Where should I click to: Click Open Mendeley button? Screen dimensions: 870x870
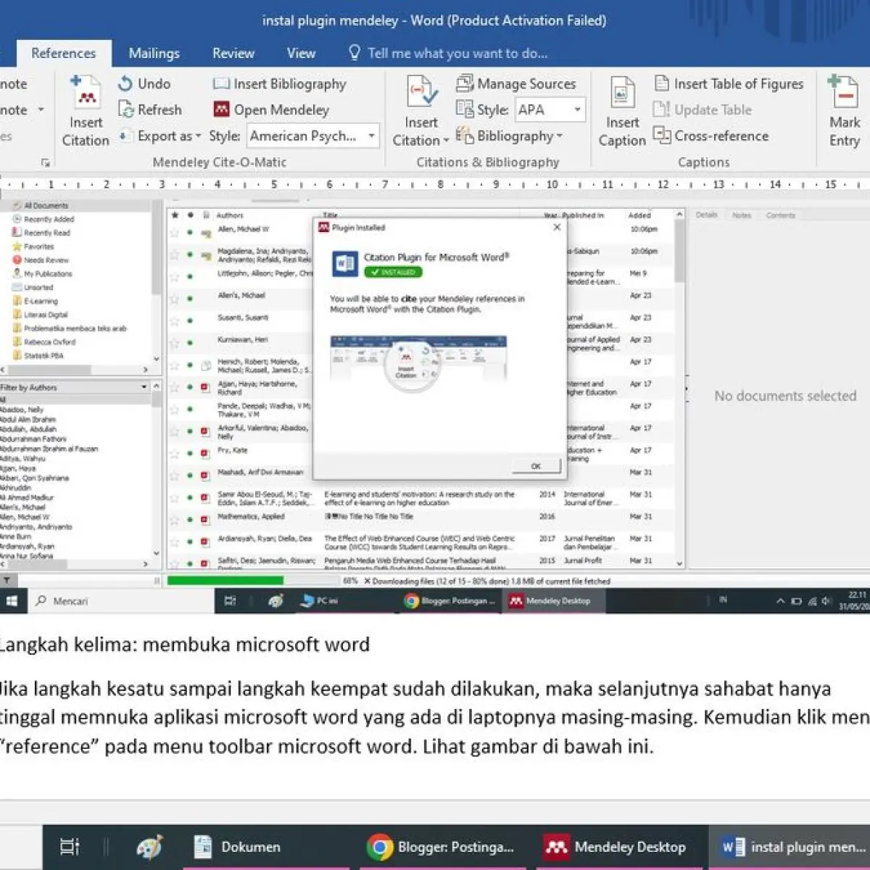271,110
